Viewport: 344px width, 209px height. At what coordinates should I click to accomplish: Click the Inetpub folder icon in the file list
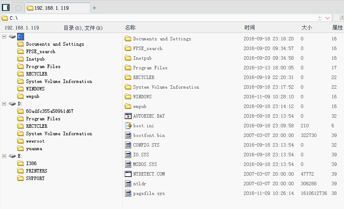point(128,58)
